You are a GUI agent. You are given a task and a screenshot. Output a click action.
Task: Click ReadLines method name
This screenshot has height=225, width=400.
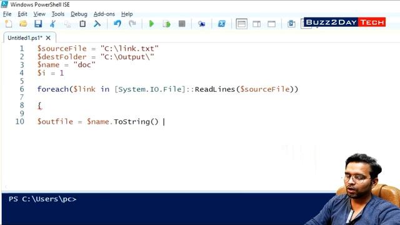tap(215, 89)
